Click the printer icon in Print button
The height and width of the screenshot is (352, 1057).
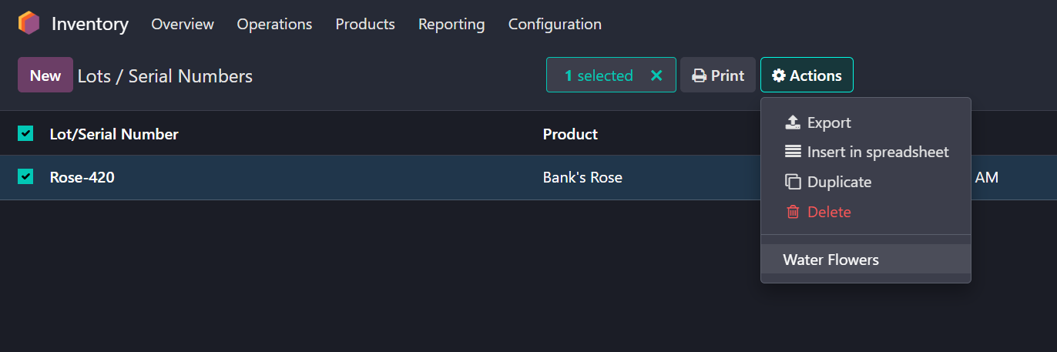[x=699, y=75]
